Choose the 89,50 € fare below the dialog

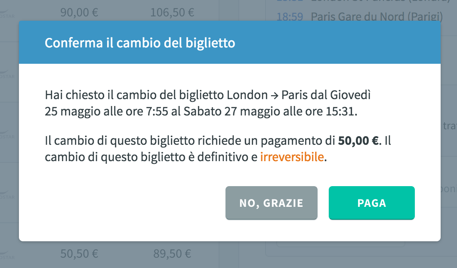click(x=172, y=253)
